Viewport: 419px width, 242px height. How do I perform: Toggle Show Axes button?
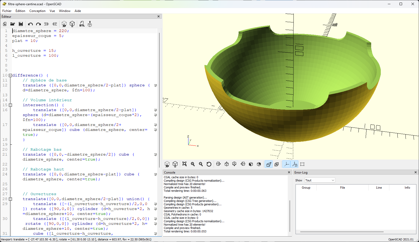[286, 164]
